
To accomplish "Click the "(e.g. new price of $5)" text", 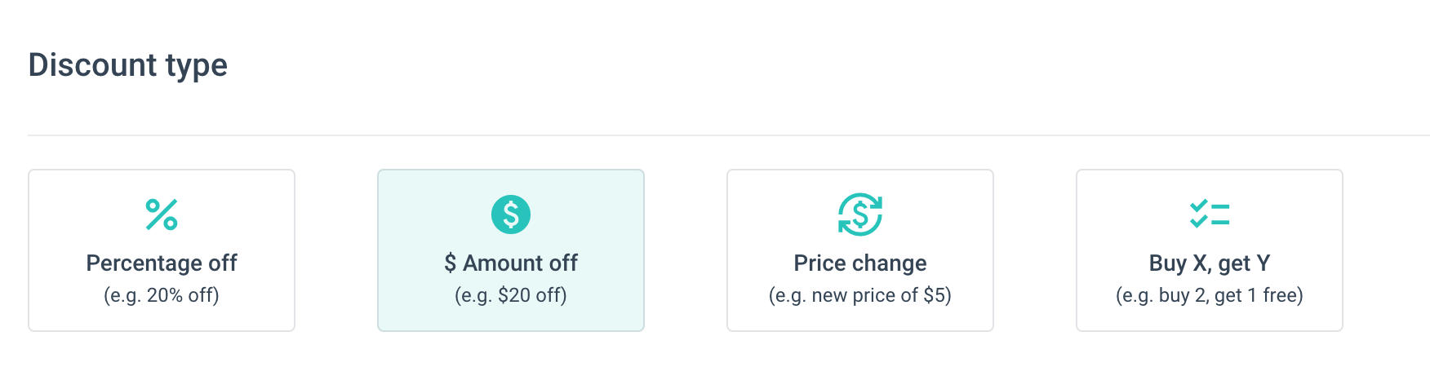I will tap(860, 295).
